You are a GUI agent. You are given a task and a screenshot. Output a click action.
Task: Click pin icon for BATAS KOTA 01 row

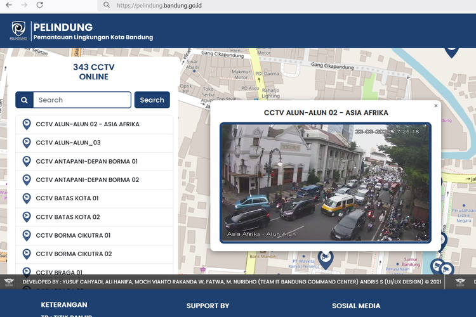coord(27,198)
